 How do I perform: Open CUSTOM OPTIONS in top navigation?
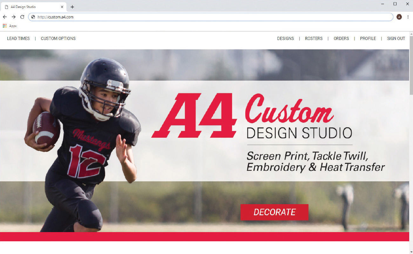[x=58, y=38]
